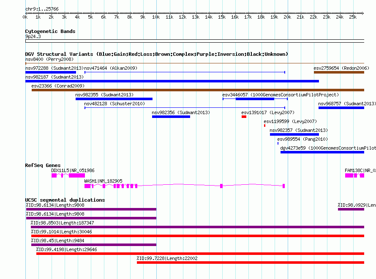Click the nsv982355 (Sudmant2013) label
The image size is (376, 279).
pyautogui.click(x=104, y=95)
